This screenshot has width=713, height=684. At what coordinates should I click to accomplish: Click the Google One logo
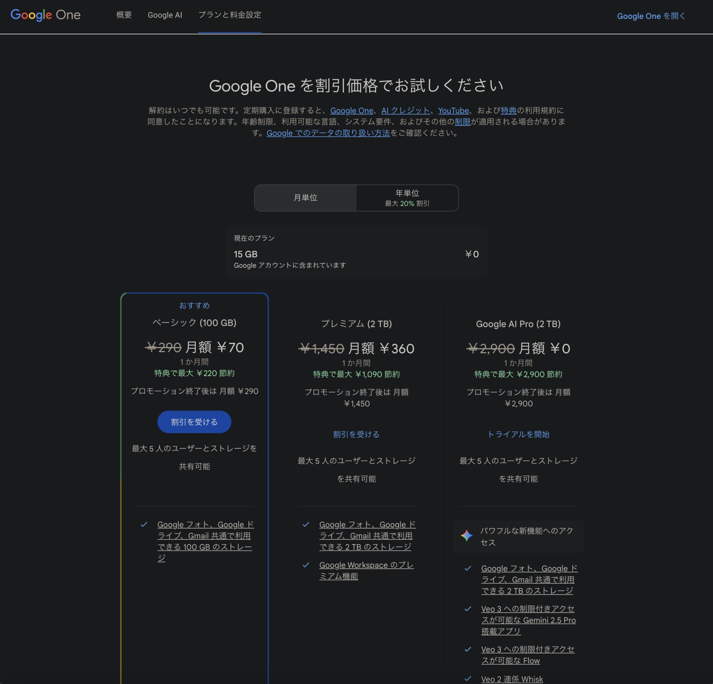point(45,15)
